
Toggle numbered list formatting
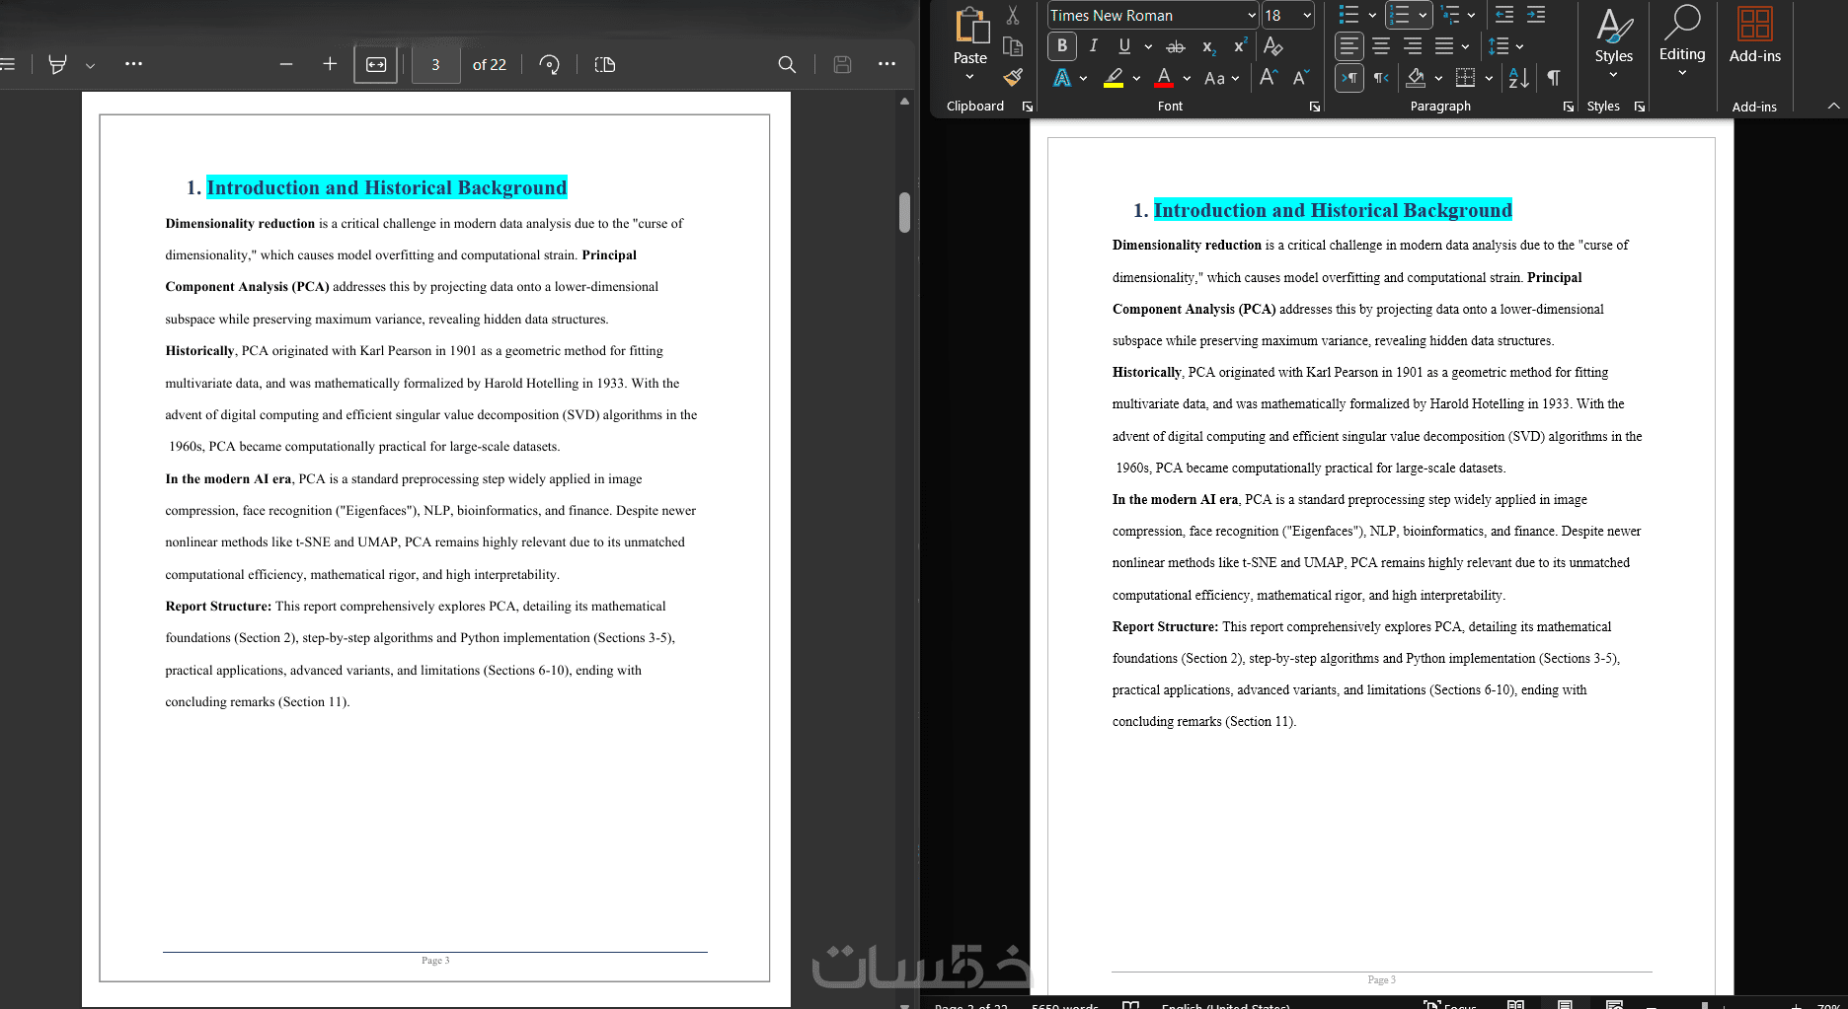click(1399, 15)
